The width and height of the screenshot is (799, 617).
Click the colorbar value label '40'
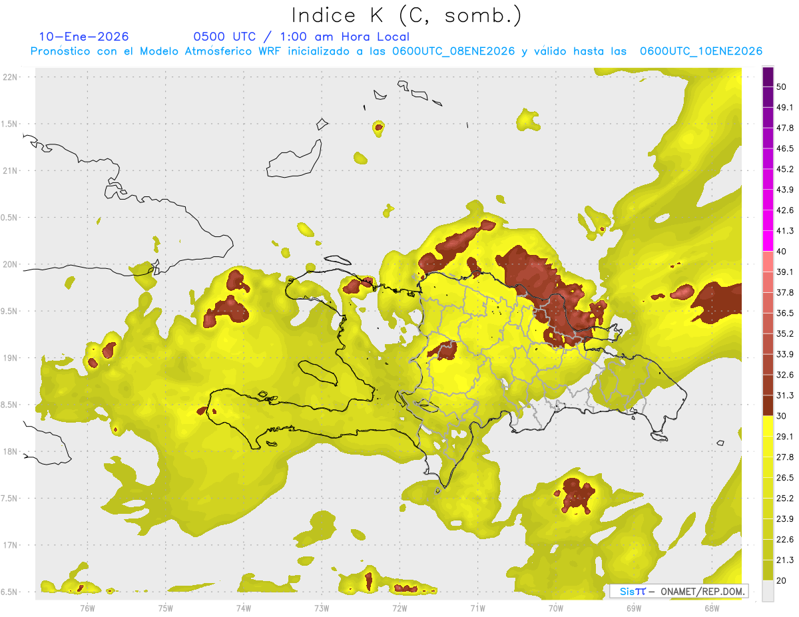pyautogui.click(x=782, y=252)
